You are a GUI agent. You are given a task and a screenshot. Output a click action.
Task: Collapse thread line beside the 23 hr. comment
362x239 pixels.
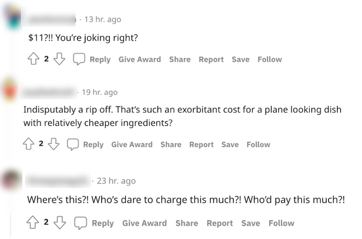coord(11,226)
